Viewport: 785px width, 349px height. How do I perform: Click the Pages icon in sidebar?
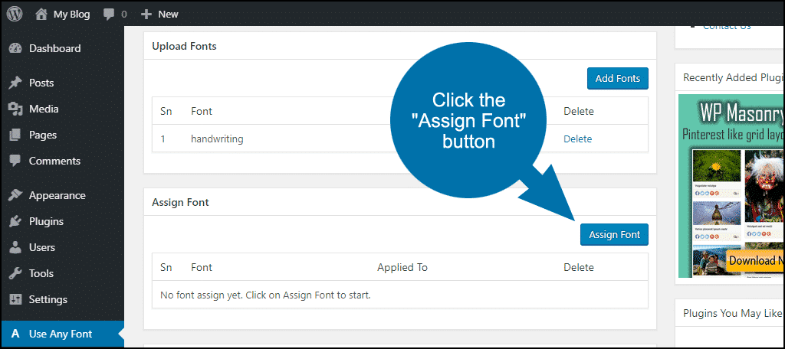tap(15, 135)
